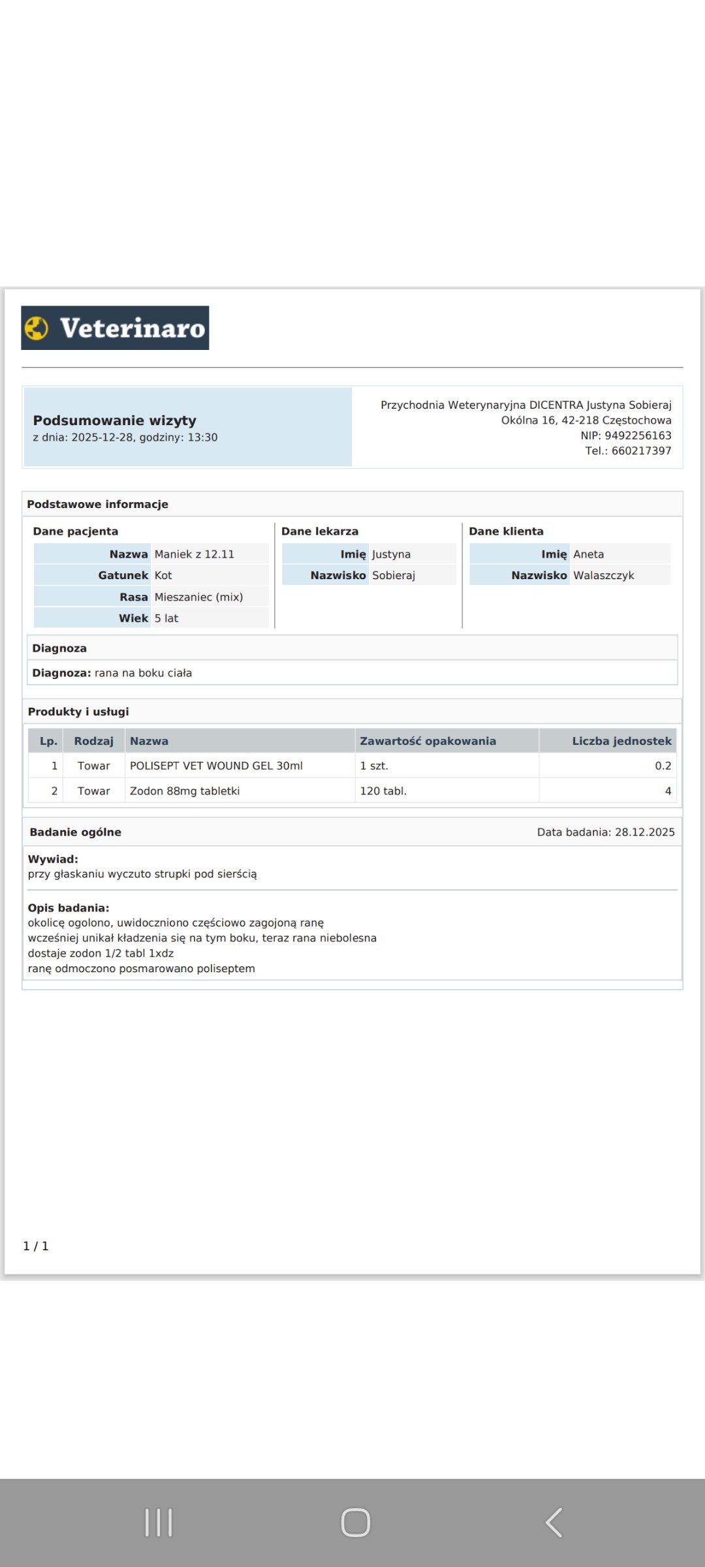Select the Podsumowanie wizyty heading
The width and height of the screenshot is (705, 1567).
[x=115, y=420]
